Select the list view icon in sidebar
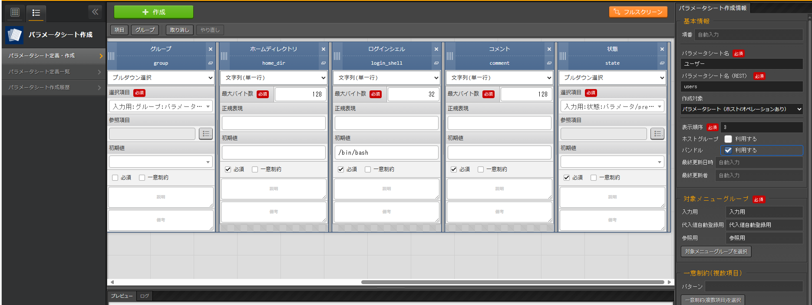The image size is (812, 305). click(36, 13)
